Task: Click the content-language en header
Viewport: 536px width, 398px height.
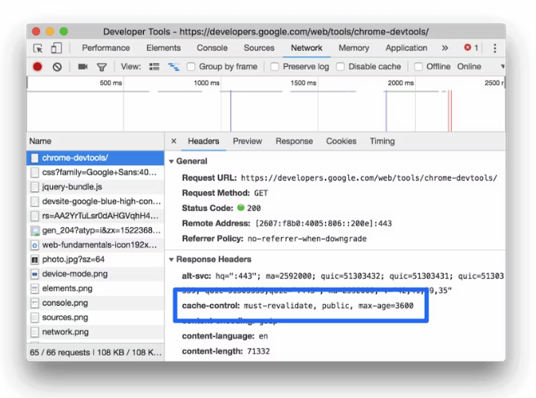Action: [x=225, y=336]
